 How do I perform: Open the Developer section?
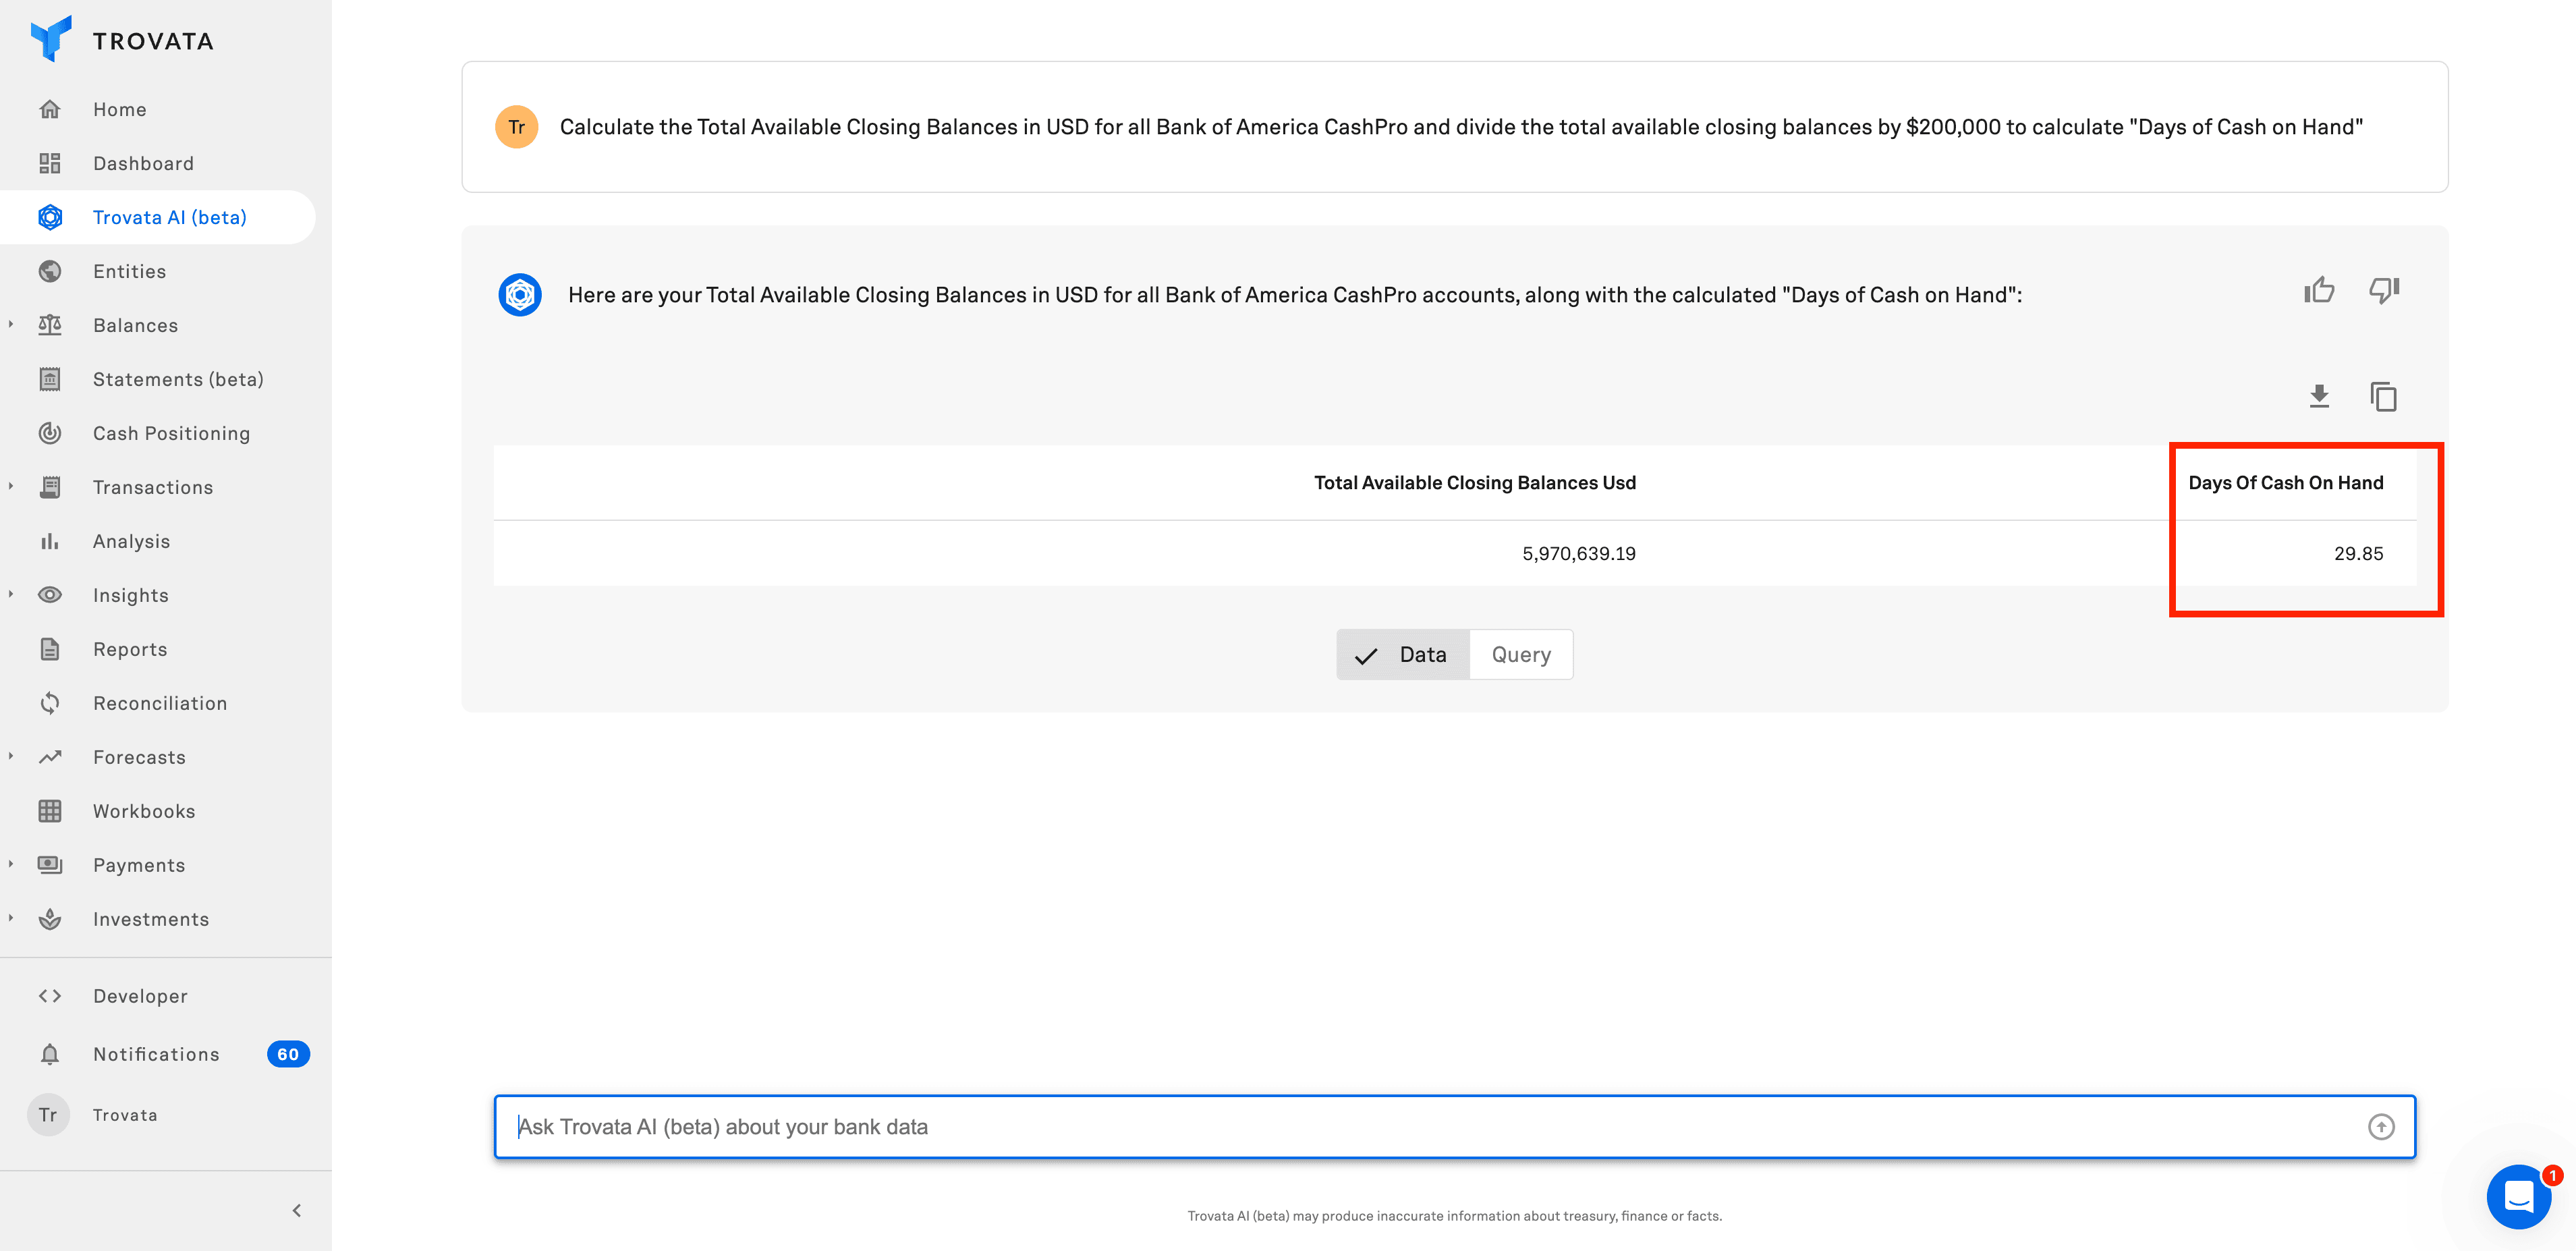point(140,996)
